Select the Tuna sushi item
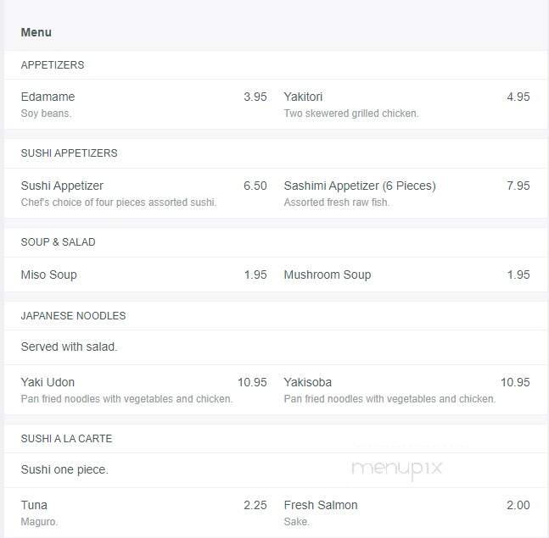 tap(34, 505)
